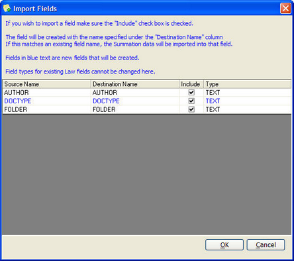Select FOLDER in Source Name column
The height and width of the screenshot is (261, 294).
47,109
